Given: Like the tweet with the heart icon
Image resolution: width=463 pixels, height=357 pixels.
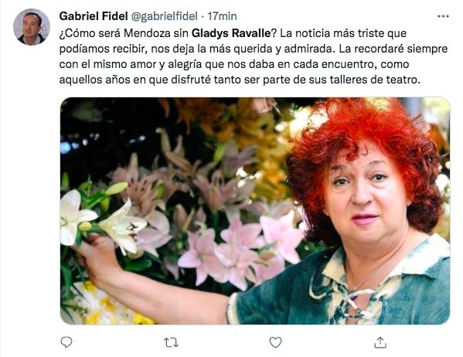Looking at the screenshot, I should (x=275, y=342).
